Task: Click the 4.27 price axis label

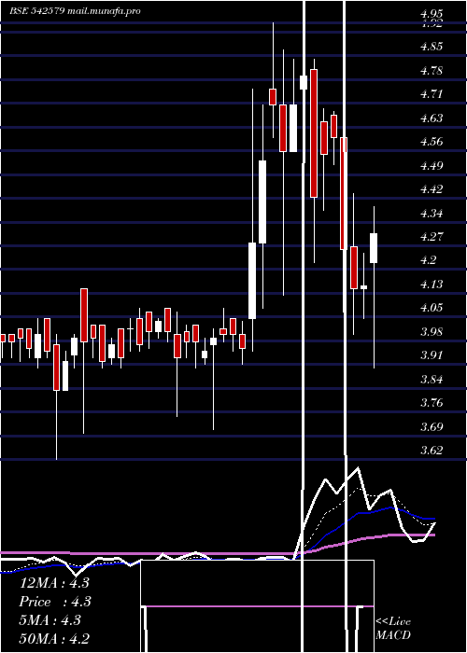Action: [432, 237]
